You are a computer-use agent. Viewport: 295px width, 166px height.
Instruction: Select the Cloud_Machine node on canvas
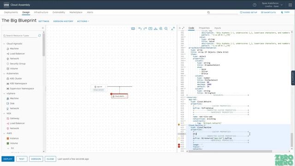pyautogui.click(x=119, y=96)
